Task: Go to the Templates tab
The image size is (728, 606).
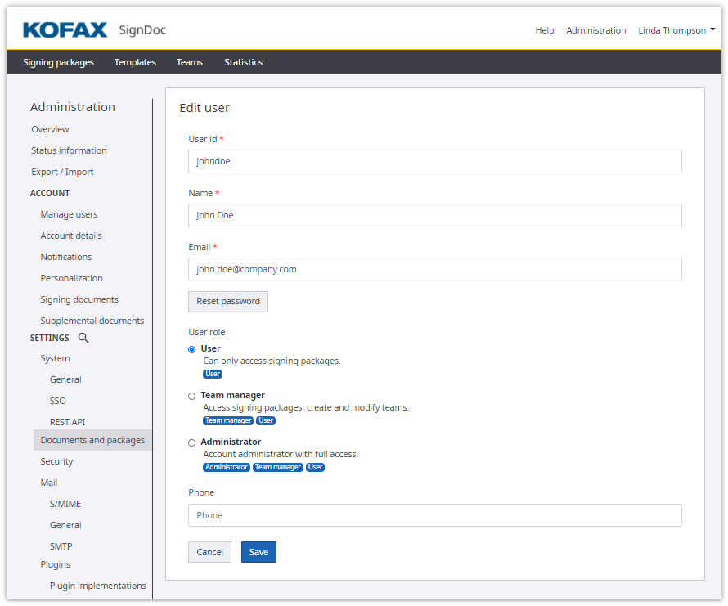Action: pyautogui.click(x=135, y=62)
